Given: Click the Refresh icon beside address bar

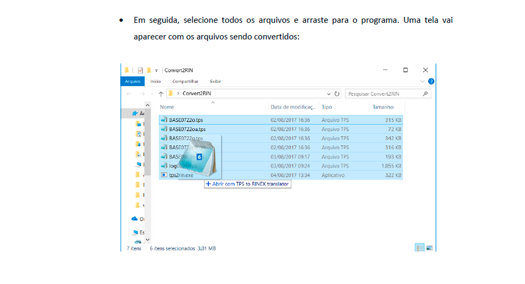Looking at the screenshot, I should 337,94.
